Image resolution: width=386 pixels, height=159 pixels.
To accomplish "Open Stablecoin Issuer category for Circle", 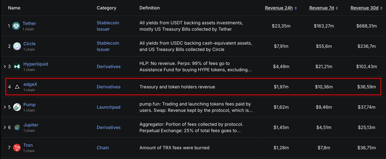I will pyautogui.click(x=108, y=46).
